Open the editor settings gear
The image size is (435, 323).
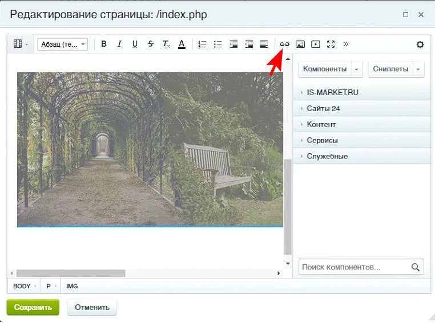click(420, 44)
